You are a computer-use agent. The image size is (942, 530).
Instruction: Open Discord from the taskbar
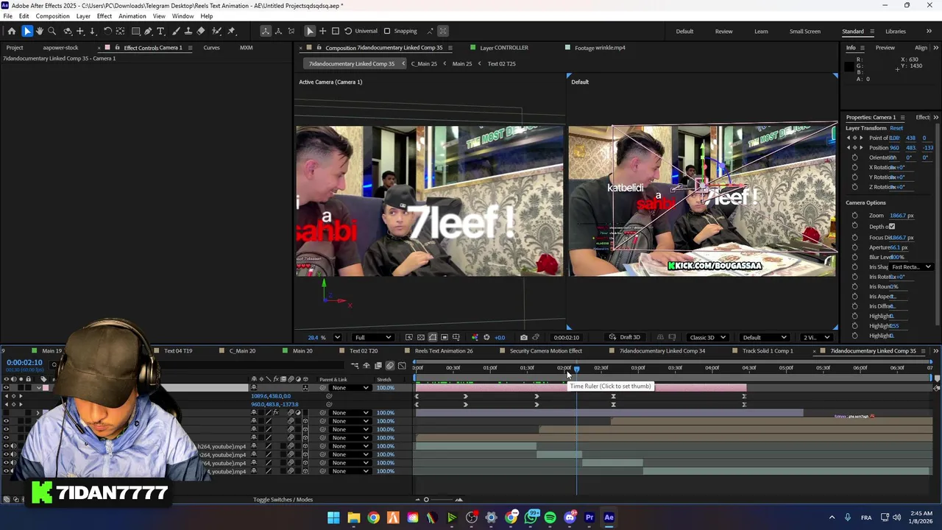tap(570, 517)
